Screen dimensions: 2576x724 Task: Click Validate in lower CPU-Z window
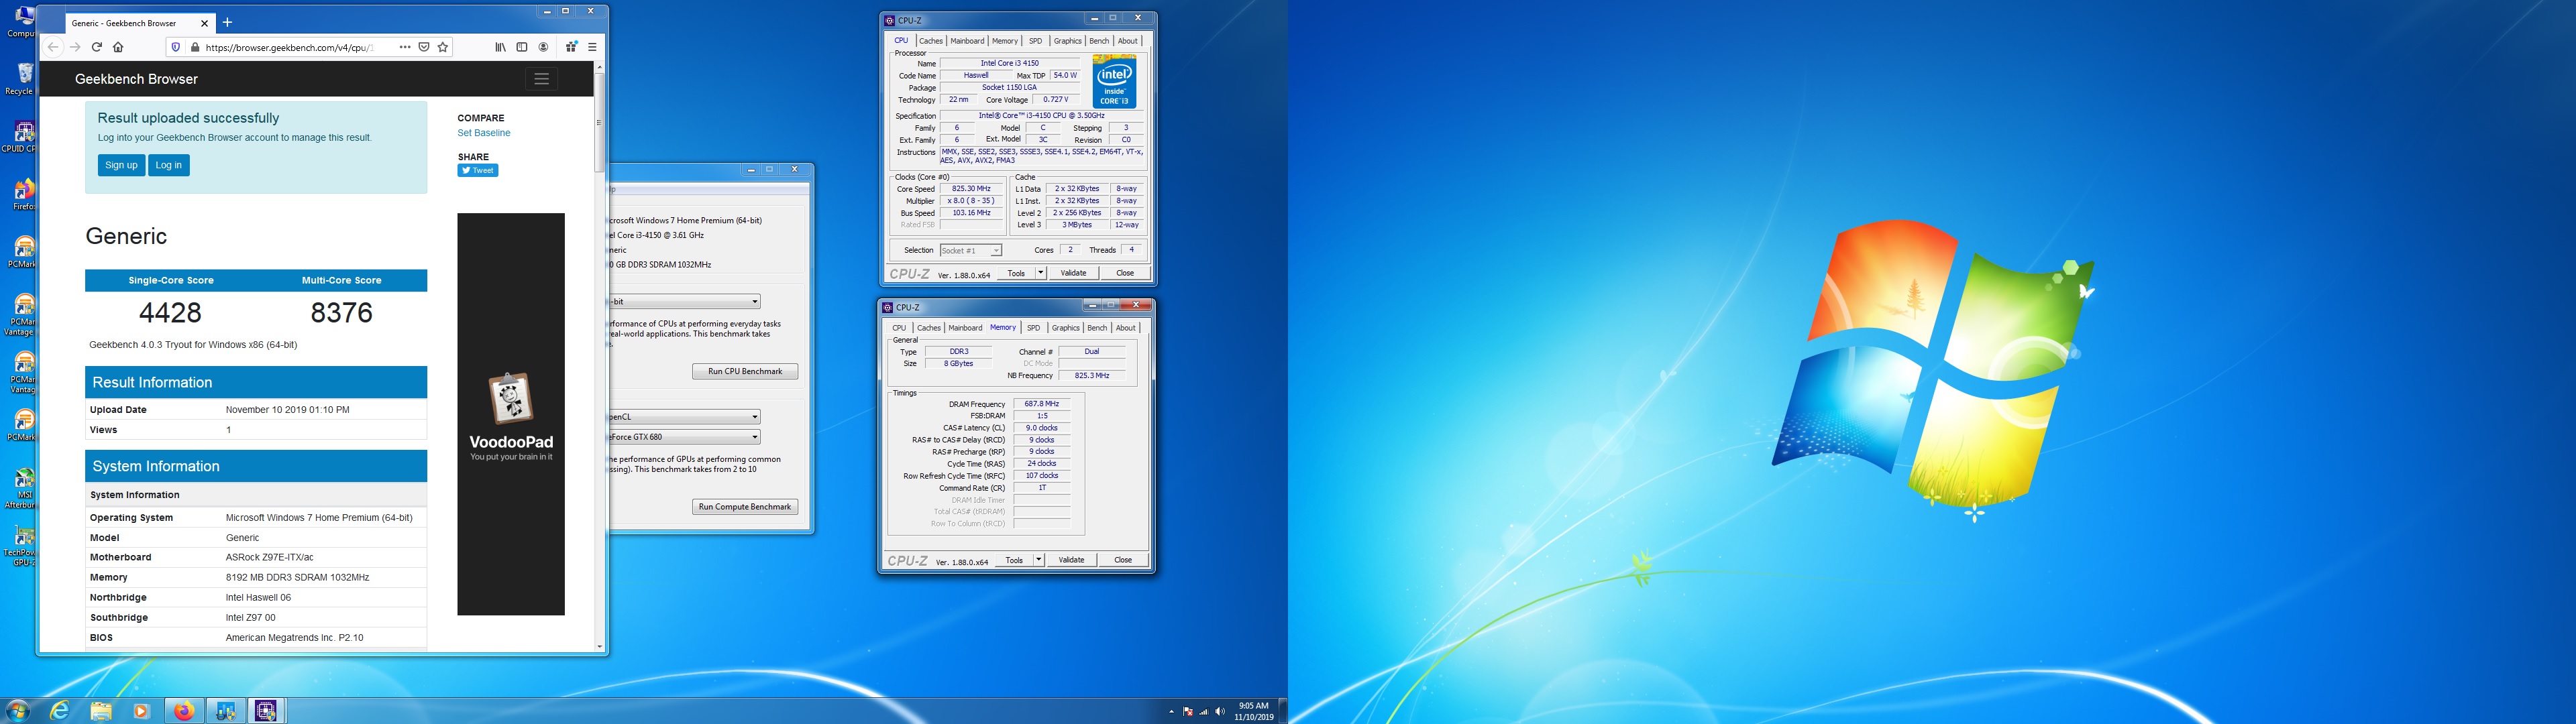click(x=1071, y=560)
